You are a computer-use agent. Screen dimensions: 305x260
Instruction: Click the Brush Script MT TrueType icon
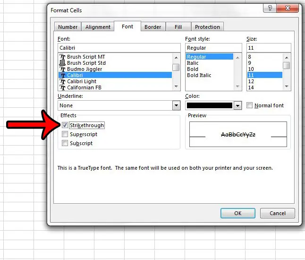(x=62, y=57)
